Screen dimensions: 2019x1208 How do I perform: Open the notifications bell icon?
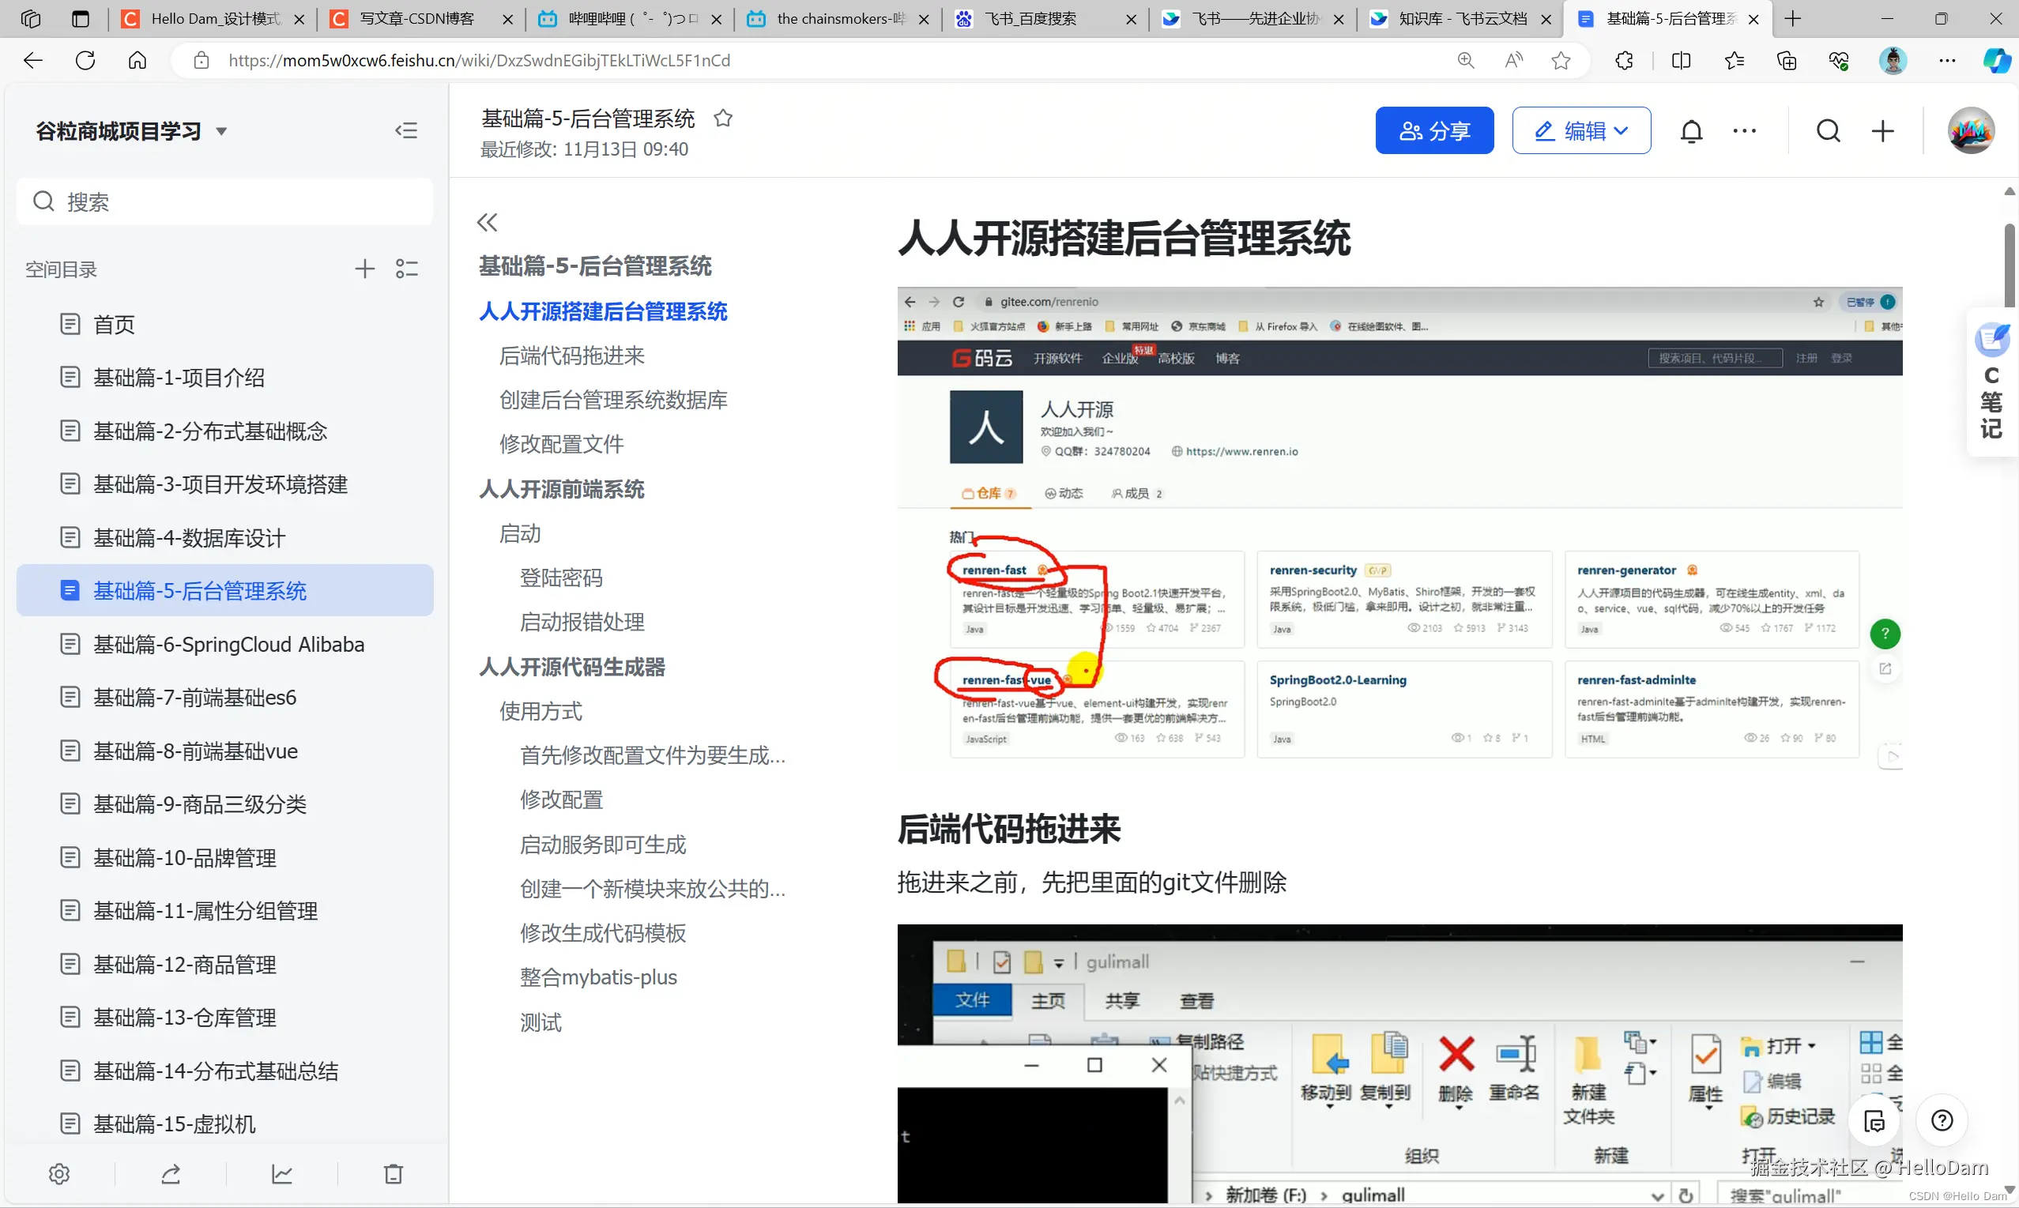1692,130
